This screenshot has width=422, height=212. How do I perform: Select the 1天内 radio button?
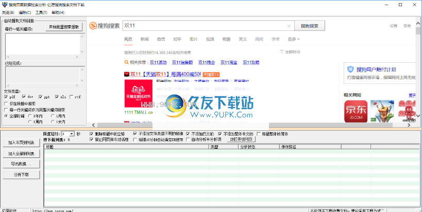[53, 122]
